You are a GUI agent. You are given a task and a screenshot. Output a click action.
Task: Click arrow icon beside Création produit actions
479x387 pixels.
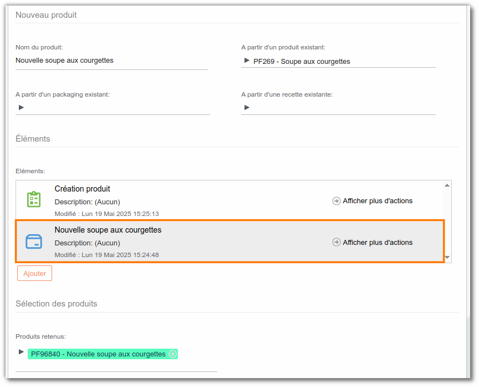coord(337,201)
